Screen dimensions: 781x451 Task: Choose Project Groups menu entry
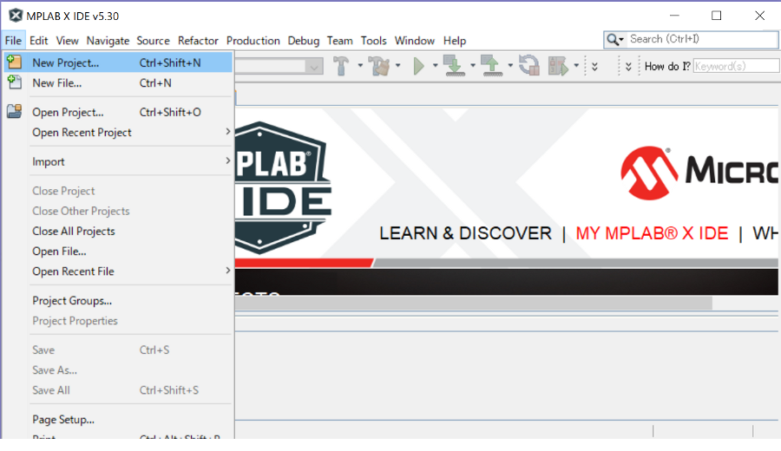pyautogui.click(x=72, y=301)
